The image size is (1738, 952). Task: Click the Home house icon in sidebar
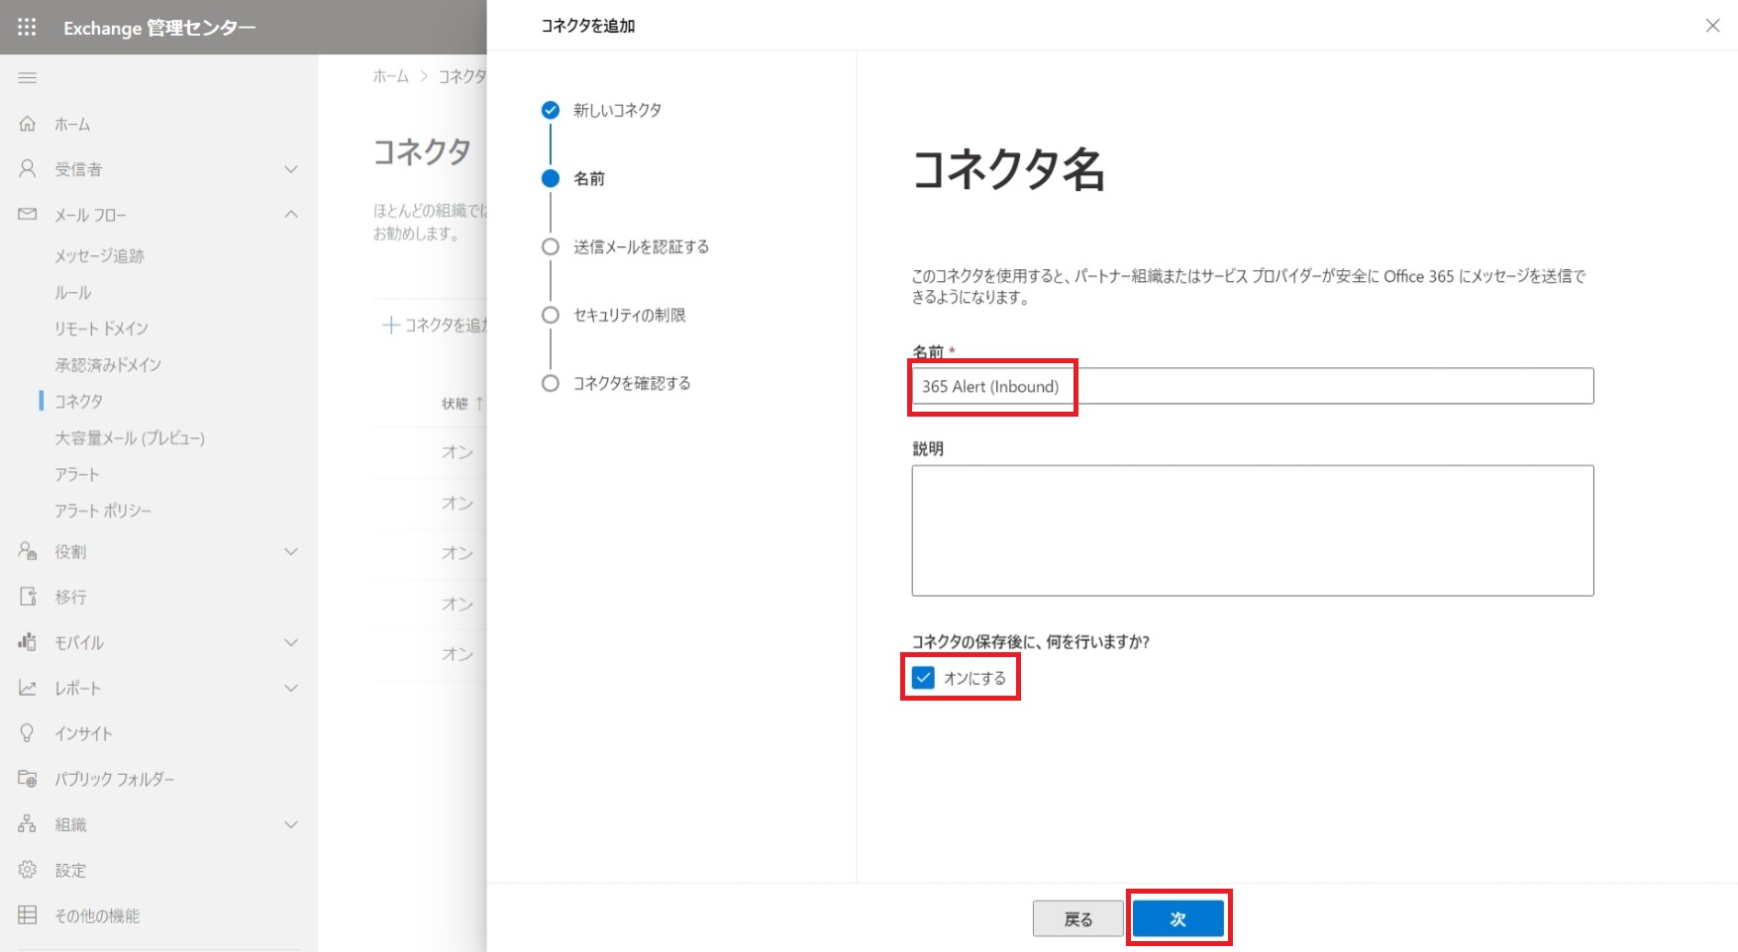pos(28,124)
